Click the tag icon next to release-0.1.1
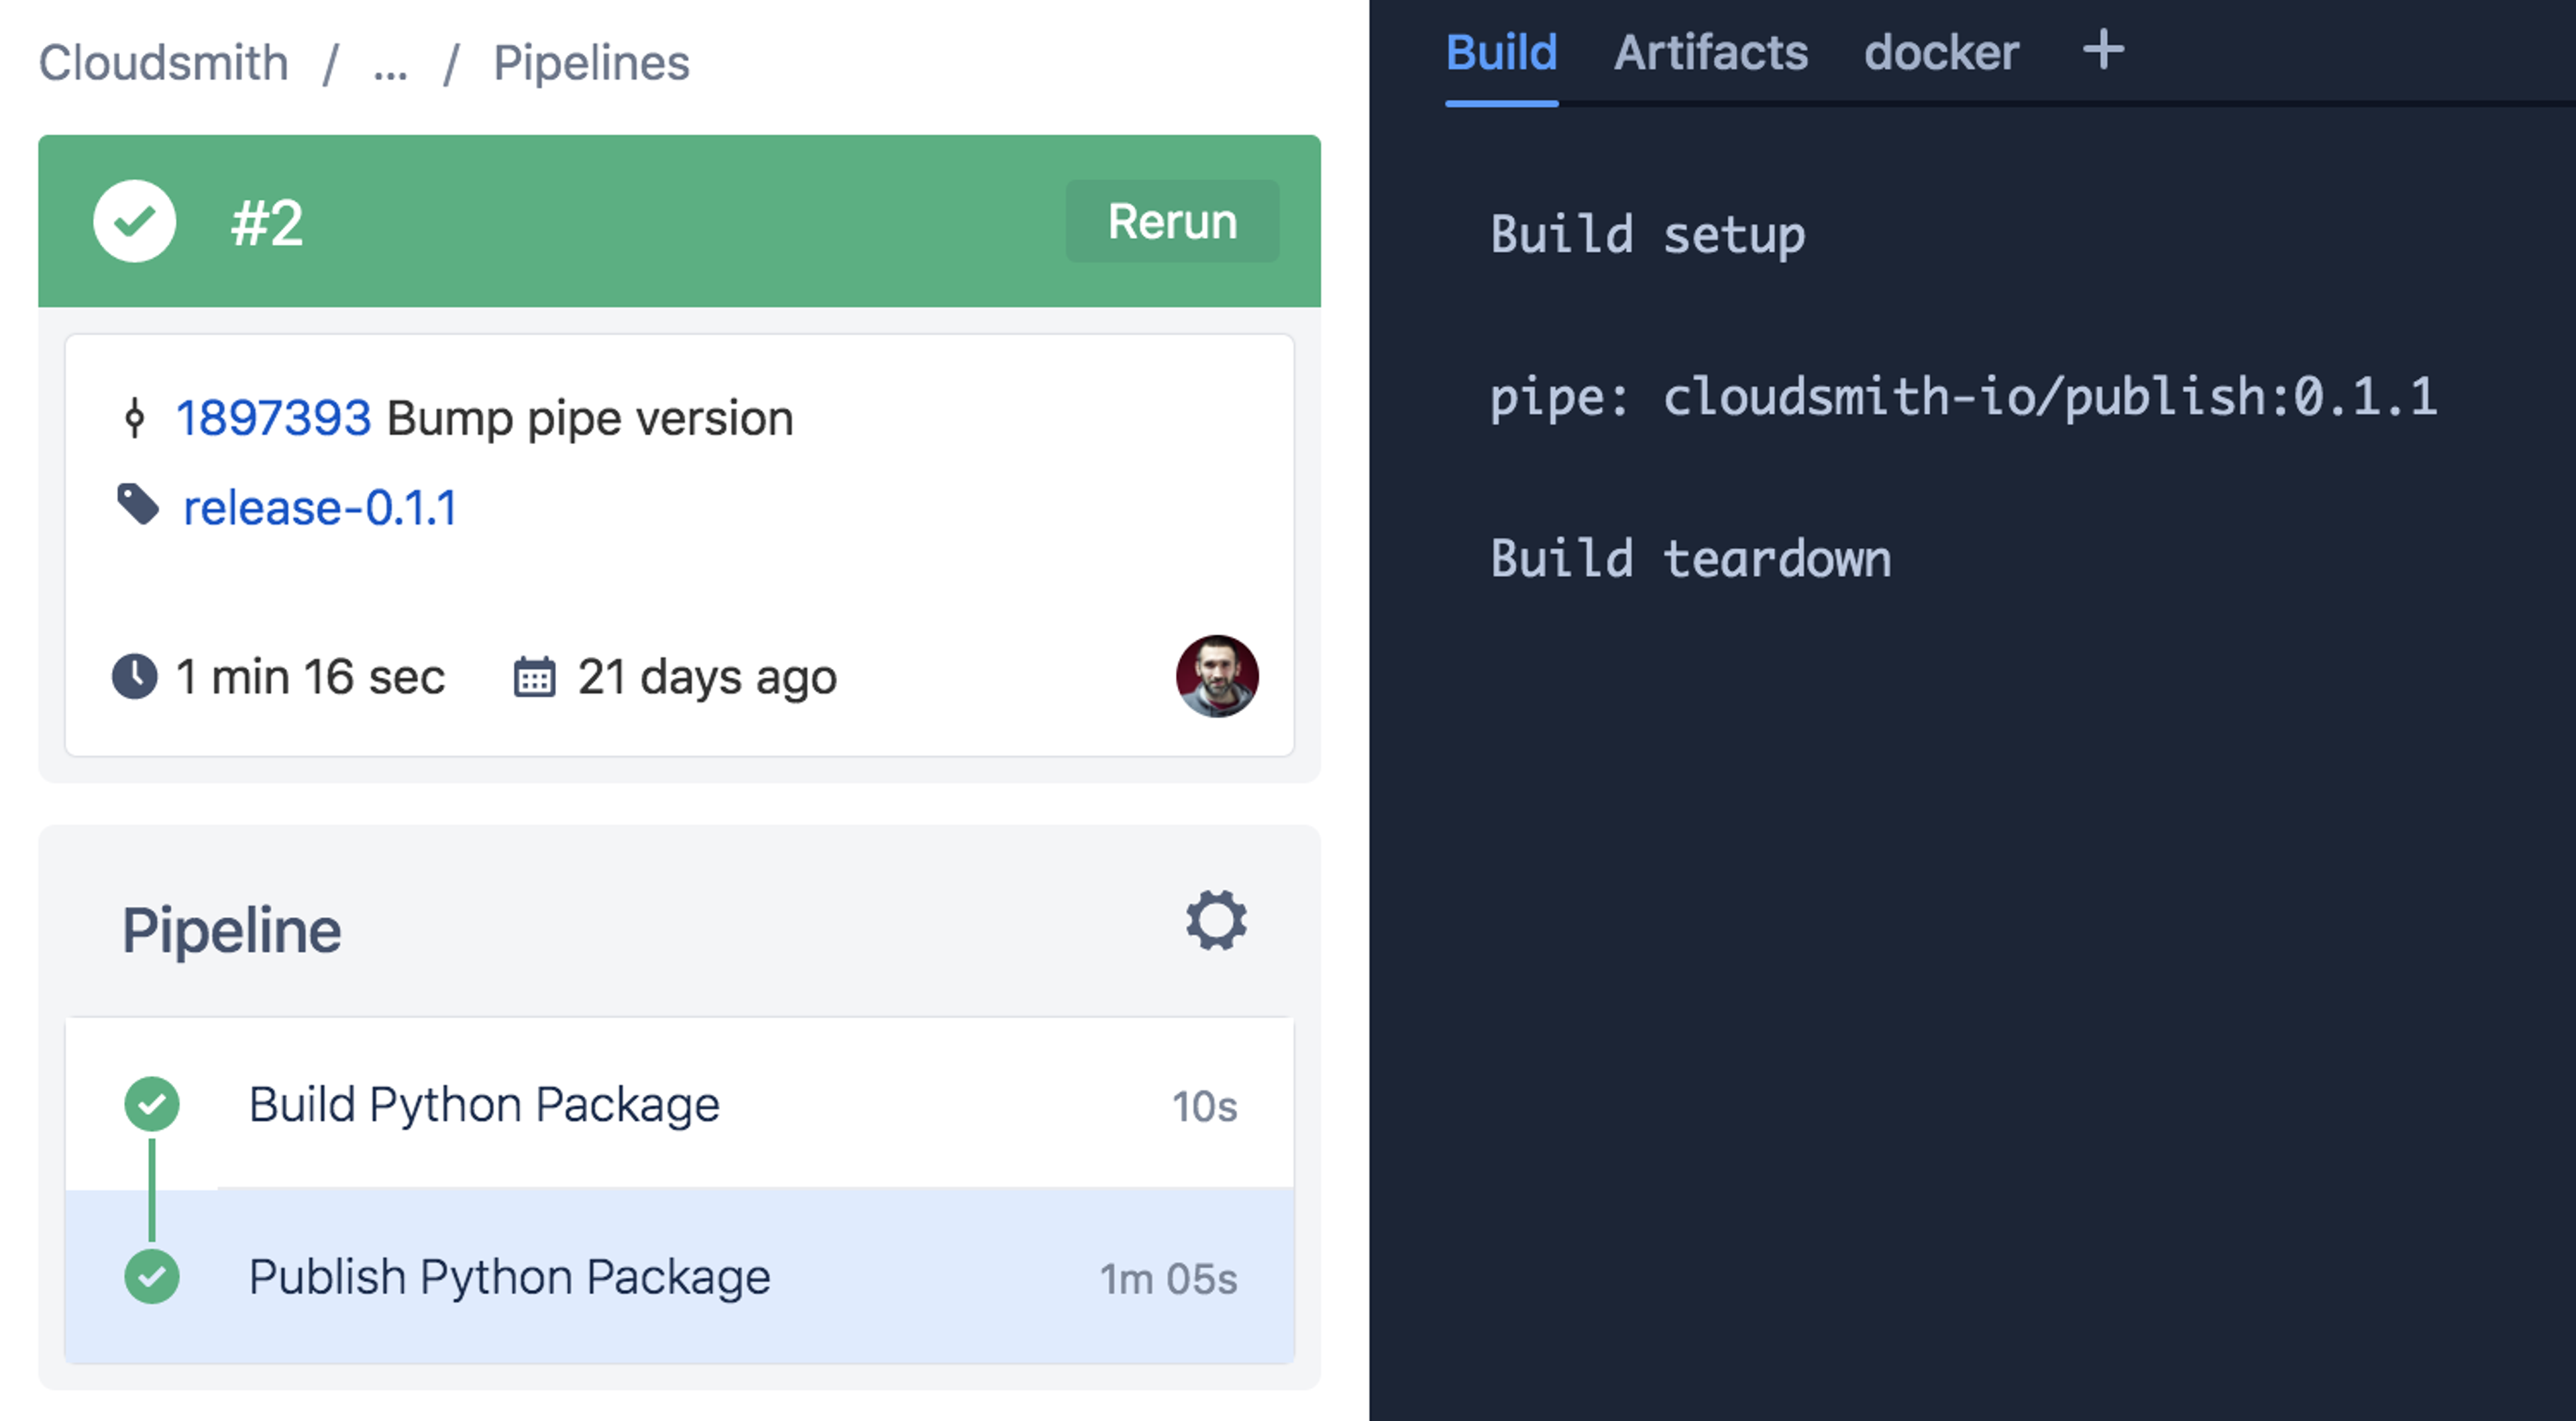Viewport: 2576px width, 1421px height. point(138,505)
